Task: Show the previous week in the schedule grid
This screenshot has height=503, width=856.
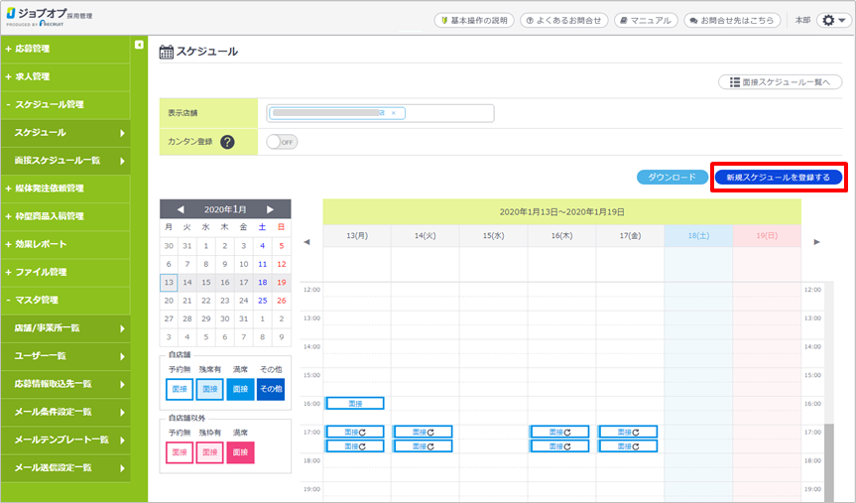Action: point(306,241)
